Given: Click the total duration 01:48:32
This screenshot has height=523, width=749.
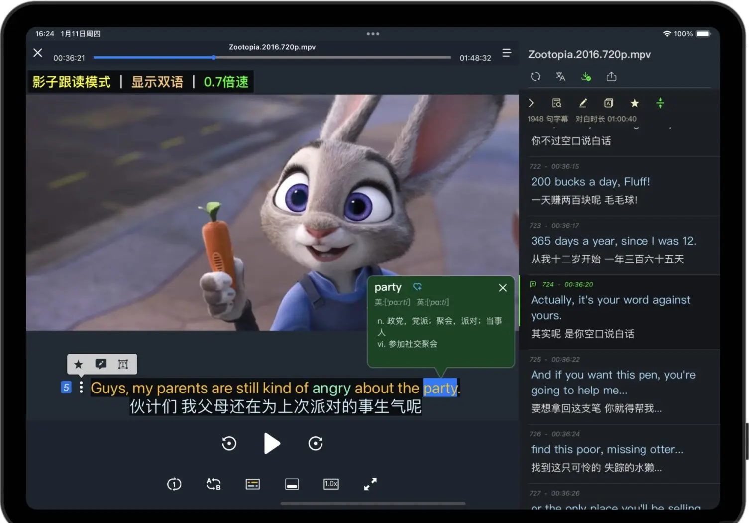Looking at the screenshot, I should click(475, 58).
